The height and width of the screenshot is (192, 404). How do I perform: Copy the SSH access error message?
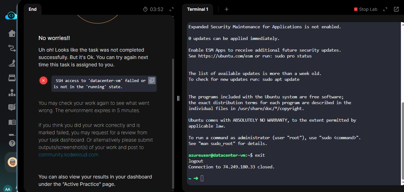(x=152, y=80)
